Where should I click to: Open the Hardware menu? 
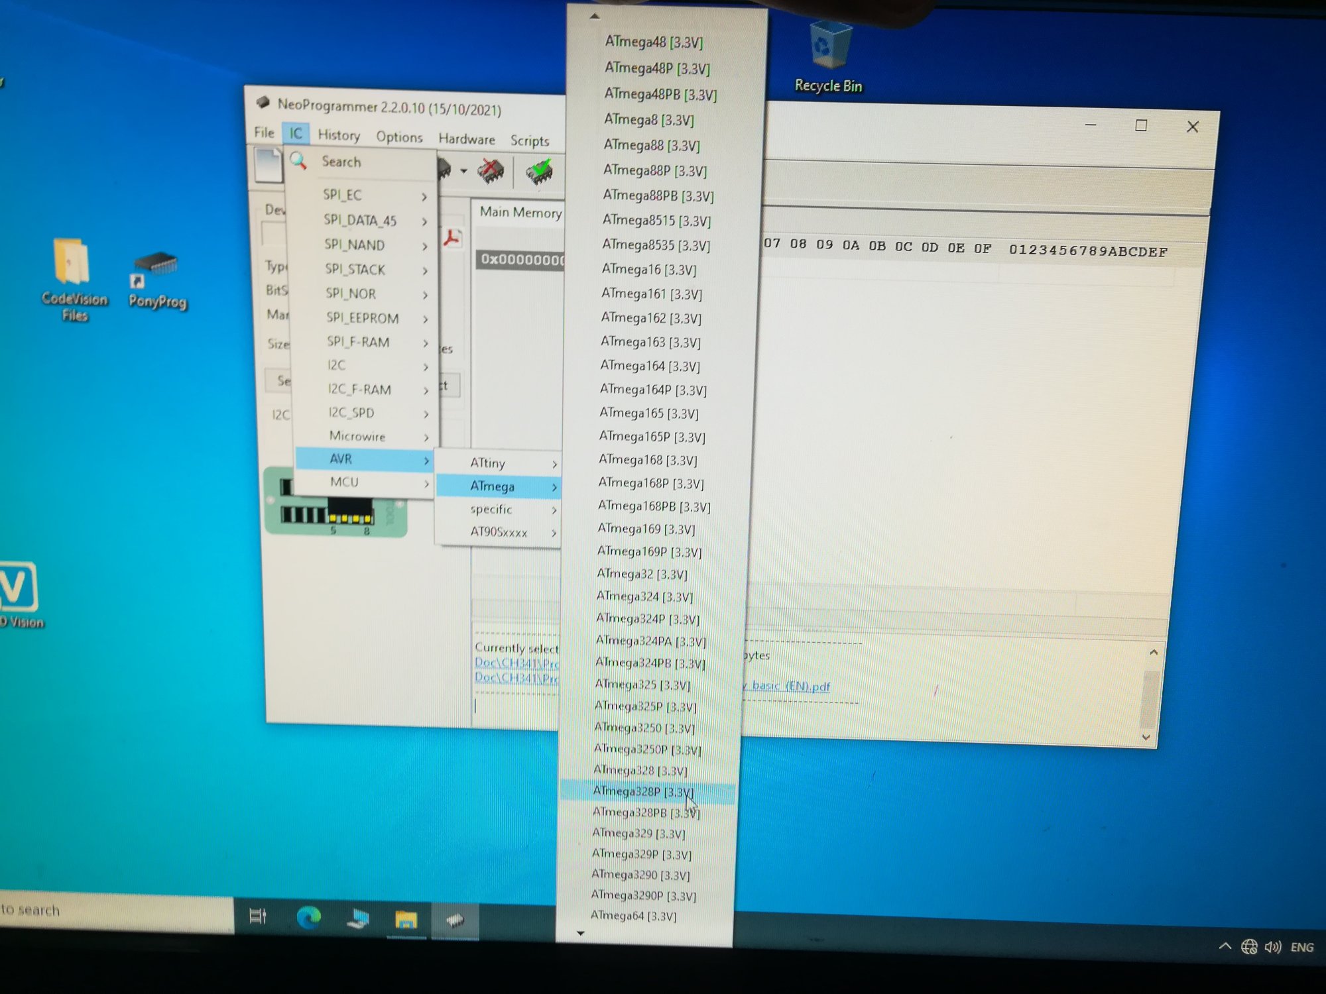tap(467, 139)
